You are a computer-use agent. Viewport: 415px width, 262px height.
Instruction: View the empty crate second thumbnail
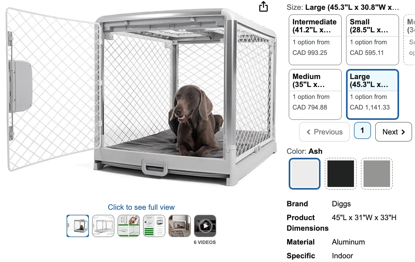(103, 226)
